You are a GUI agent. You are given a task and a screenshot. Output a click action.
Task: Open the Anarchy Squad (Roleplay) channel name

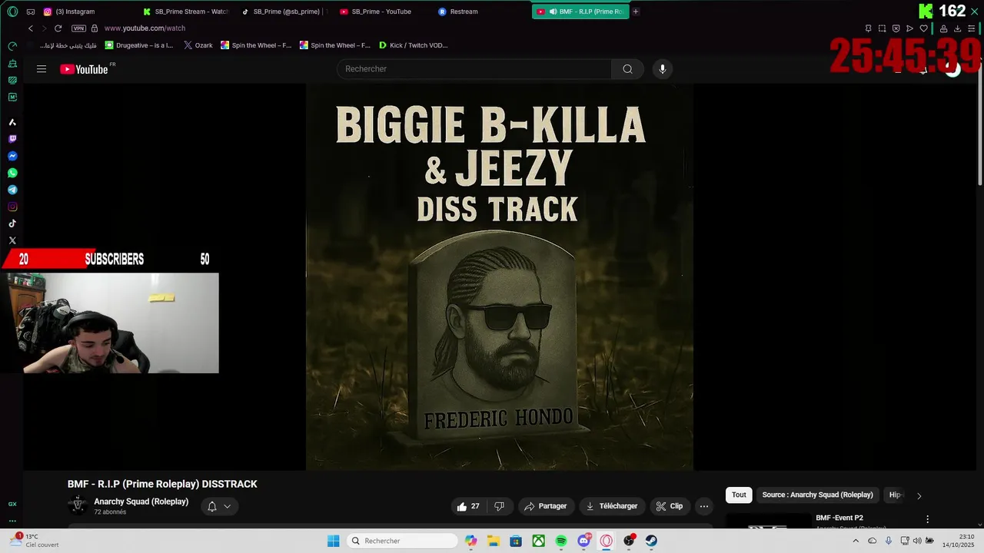click(141, 502)
